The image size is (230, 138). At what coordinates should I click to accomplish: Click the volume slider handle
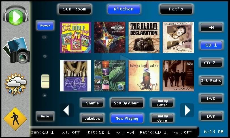coord(45,81)
